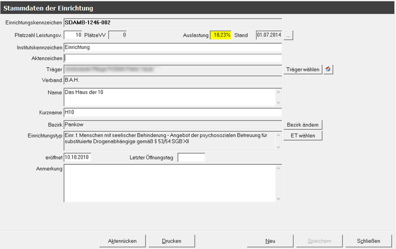Click the icon button beside Träger wählen
396x249 pixels.
click(x=328, y=69)
